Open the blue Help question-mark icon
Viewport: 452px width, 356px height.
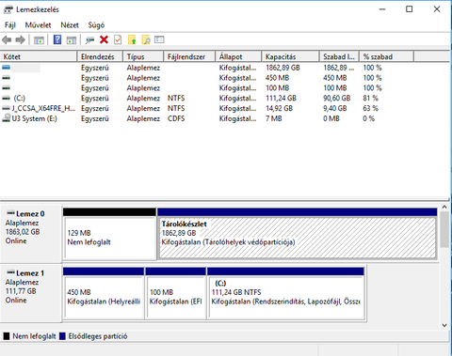click(x=57, y=39)
